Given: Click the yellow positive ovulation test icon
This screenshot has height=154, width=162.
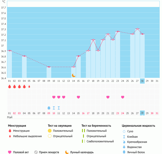Looking at the screenshot, I should pyautogui.click(x=50, y=131).
